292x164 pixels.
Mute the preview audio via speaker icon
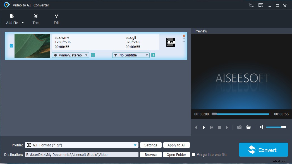click(x=262, y=127)
